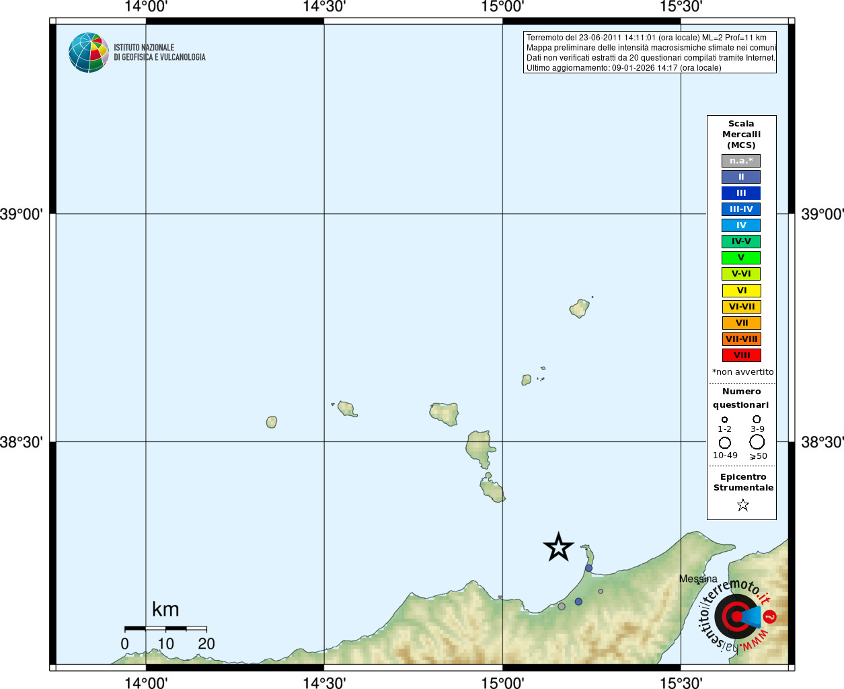
Task: Click the Istituto Nazionale di Geofisica text
Action: (x=159, y=52)
